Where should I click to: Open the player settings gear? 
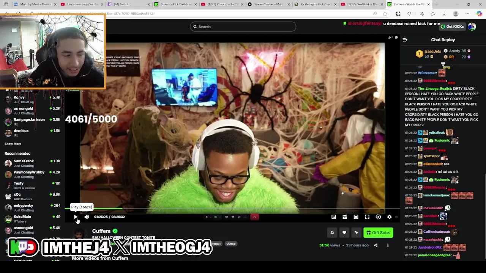(389, 217)
